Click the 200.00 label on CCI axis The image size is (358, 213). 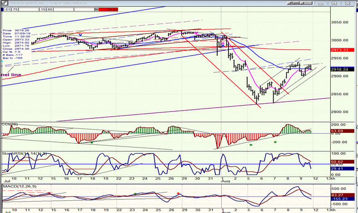coord(338,124)
